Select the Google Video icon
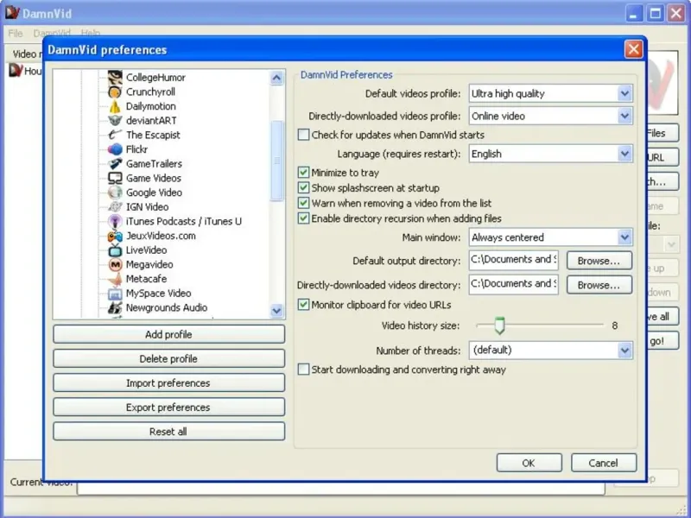Viewport: 691px width, 518px height. pyautogui.click(x=115, y=193)
